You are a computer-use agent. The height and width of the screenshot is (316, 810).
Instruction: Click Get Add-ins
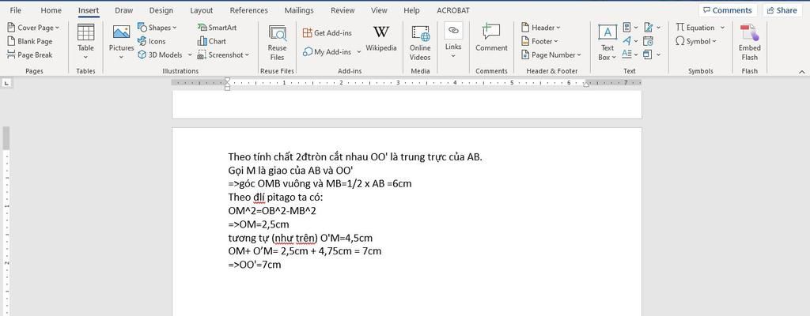(x=327, y=33)
